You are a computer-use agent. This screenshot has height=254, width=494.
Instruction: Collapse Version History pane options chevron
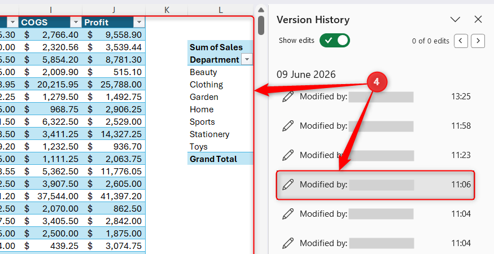(455, 20)
